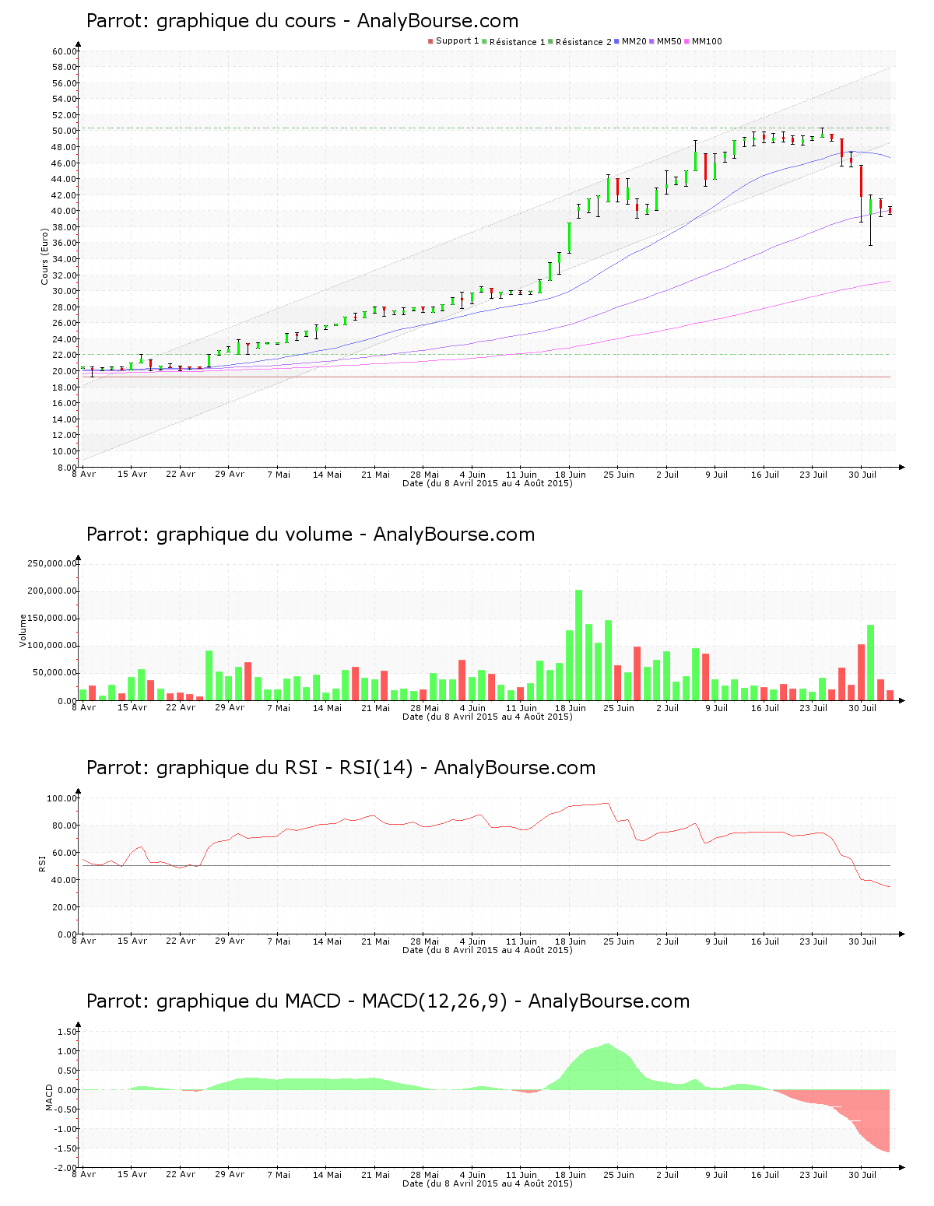Click the rotated 'MACD' axis label
Image resolution: width=934 pixels, height=1206 pixels.
click(x=50, y=1097)
